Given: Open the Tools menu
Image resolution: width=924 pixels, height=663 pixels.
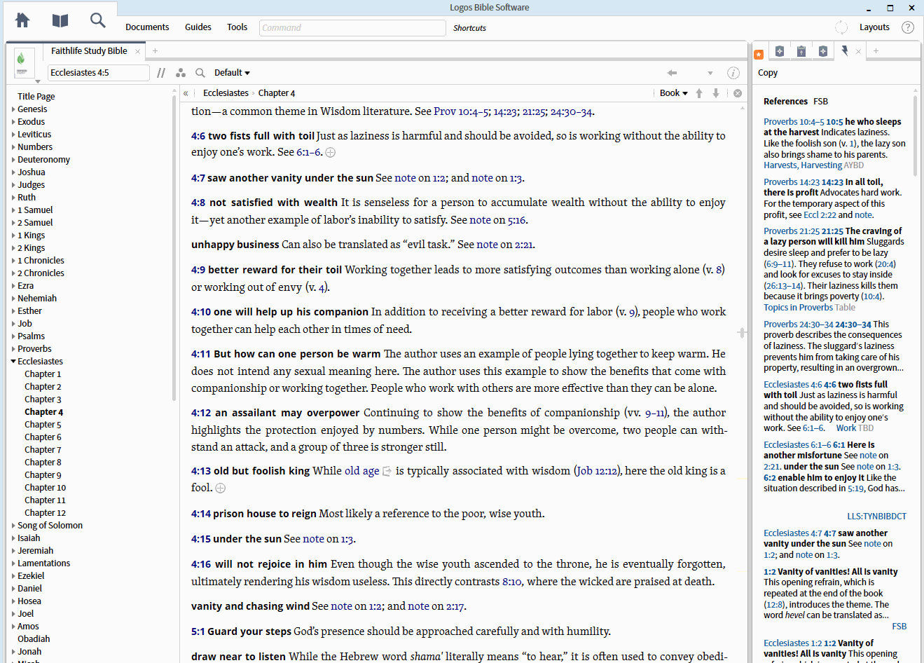Looking at the screenshot, I should pos(237,27).
